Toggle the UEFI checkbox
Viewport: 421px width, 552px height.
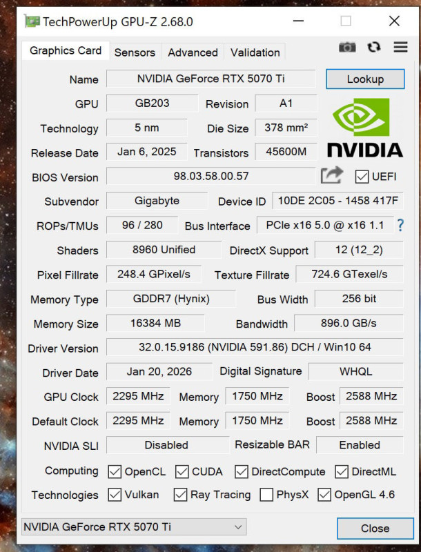tap(362, 177)
